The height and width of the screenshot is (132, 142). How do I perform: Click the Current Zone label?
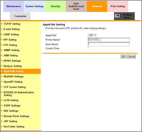(52, 48)
